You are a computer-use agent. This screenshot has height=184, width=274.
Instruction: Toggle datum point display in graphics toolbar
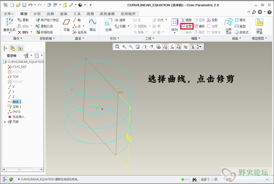(178, 47)
